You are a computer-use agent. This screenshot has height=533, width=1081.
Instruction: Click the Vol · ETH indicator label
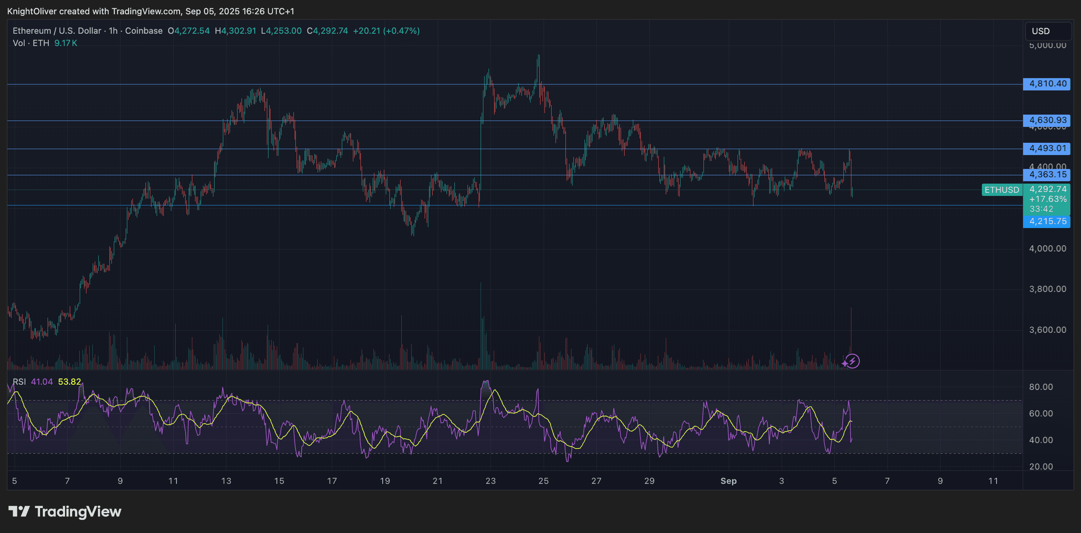[x=30, y=43]
